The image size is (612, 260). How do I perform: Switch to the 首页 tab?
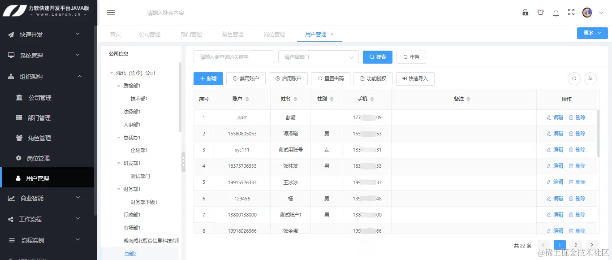(x=116, y=34)
